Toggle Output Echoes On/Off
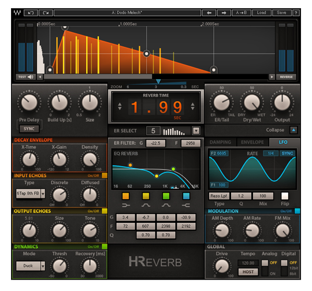 (105, 211)
